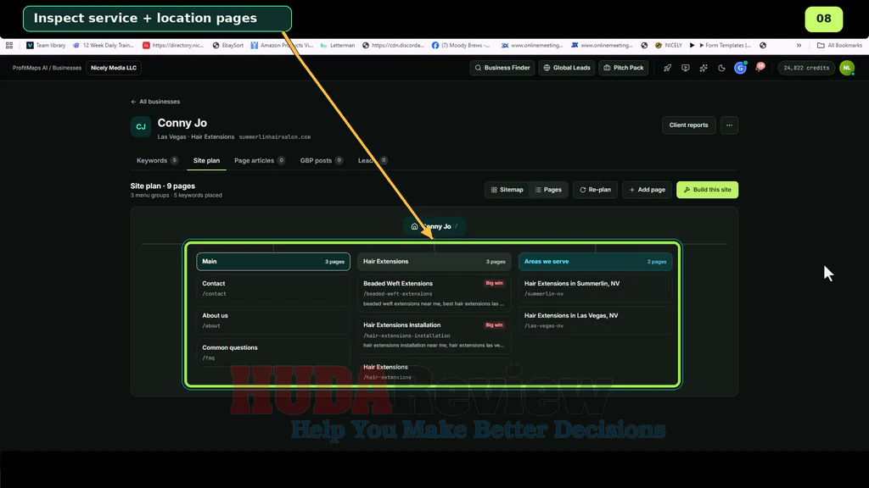The height and width of the screenshot is (488, 869).
Task: Open Hair Extensions in Las Vegas, NV card
Action: 595,320
